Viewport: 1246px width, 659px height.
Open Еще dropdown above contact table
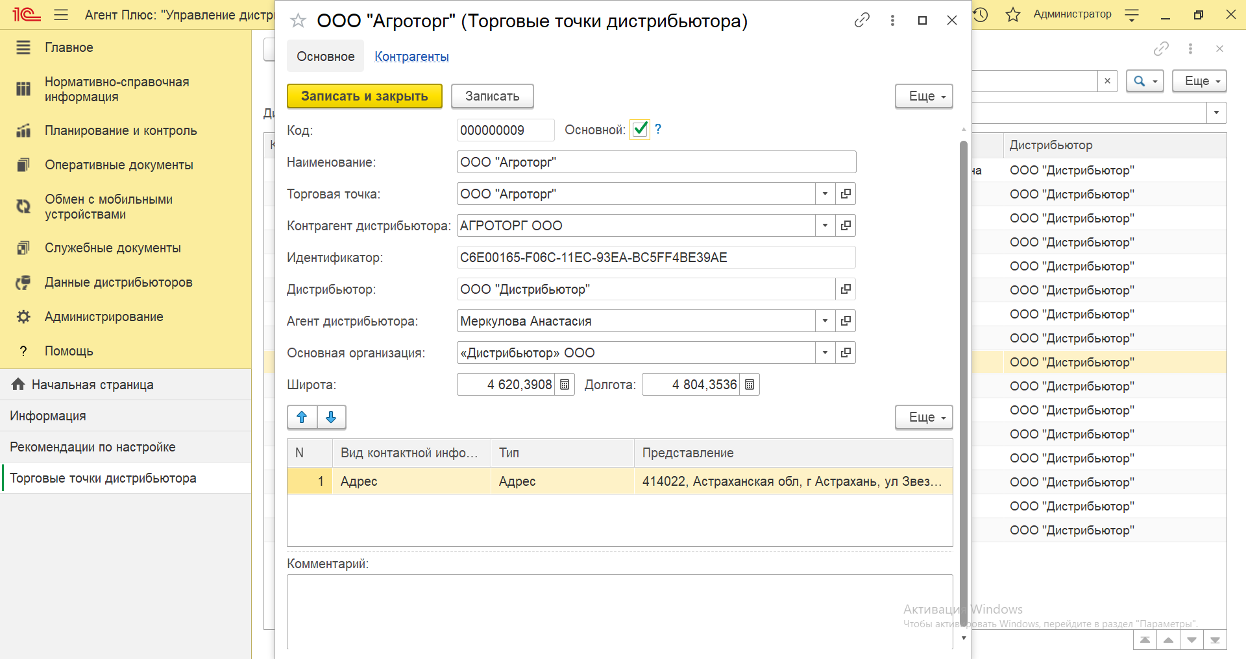point(923,417)
